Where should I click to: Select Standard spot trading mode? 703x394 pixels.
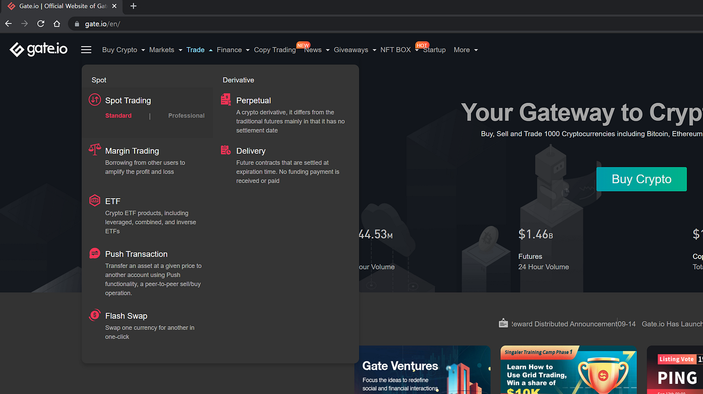pos(119,115)
